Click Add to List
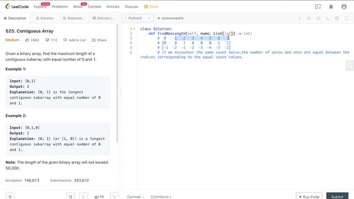This screenshot has width=354, height=199. coord(75,40)
